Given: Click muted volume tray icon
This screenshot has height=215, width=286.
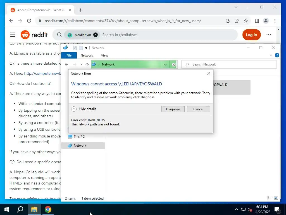Looking at the screenshot, I should (x=250, y=209).
